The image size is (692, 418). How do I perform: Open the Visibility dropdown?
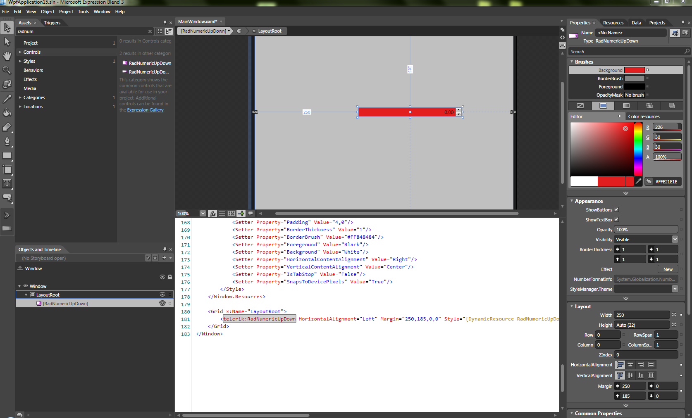click(x=675, y=240)
